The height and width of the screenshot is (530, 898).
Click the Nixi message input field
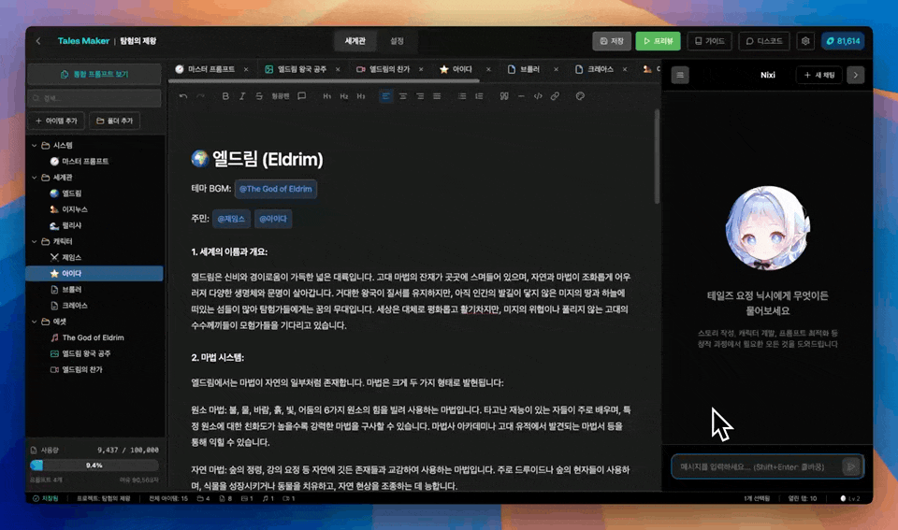[x=756, y=466]
